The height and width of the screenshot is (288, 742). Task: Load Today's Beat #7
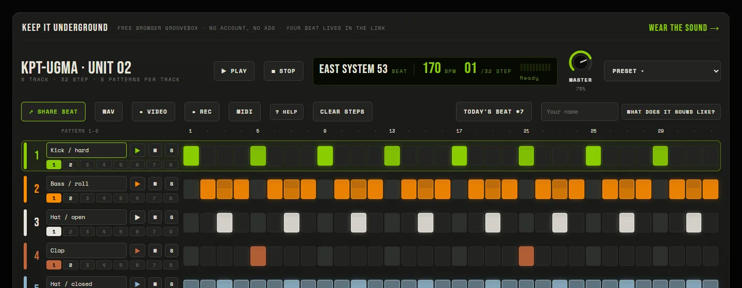click(494, 112)
